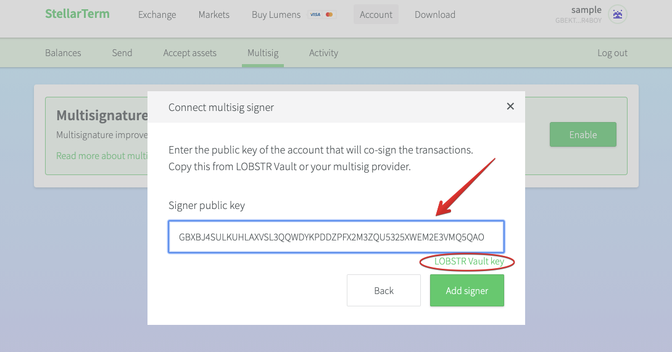Click the sample account name
672x352 pixels.
point(586,10)
